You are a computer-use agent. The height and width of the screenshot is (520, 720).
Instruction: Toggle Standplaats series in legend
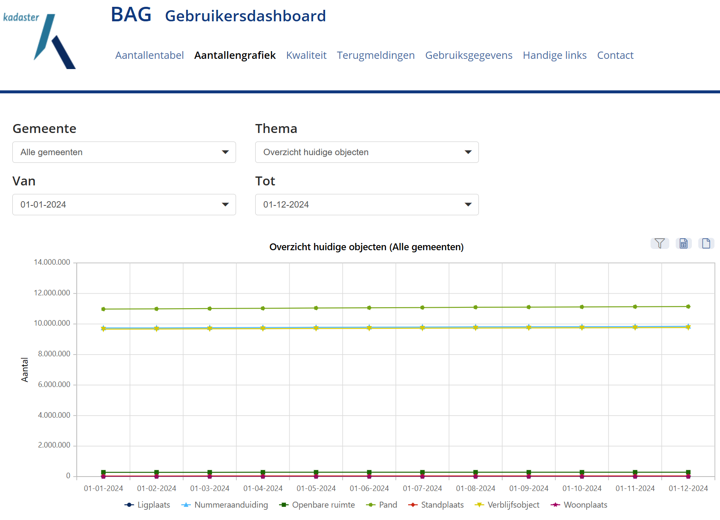(x=436, y=505)
